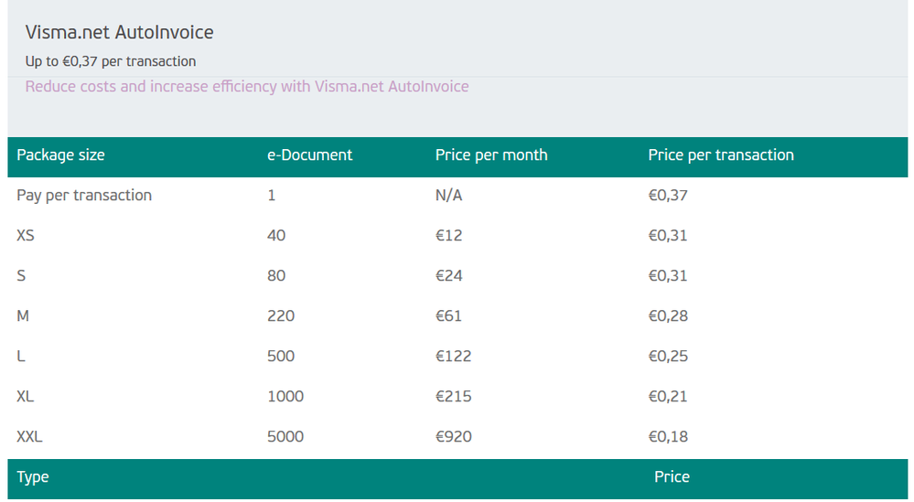
Task: Click the XS package row label
Action: click(26, 236)
